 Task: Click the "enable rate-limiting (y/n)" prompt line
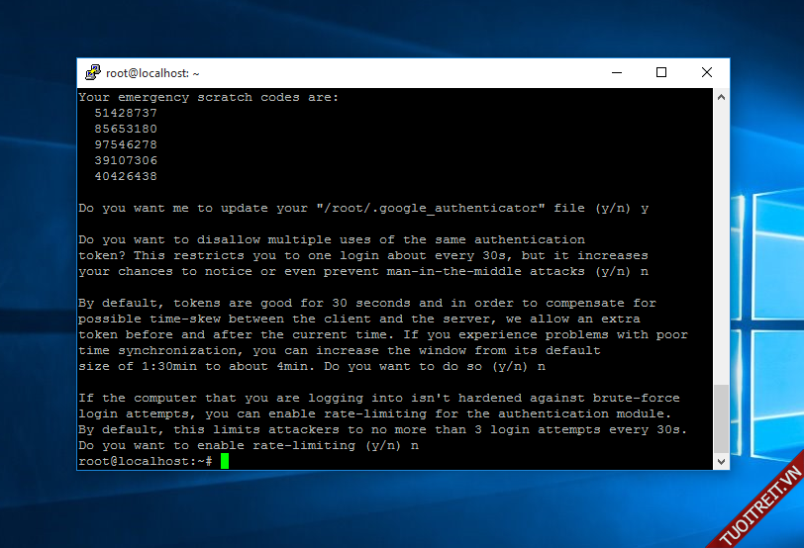coord(248,446)
